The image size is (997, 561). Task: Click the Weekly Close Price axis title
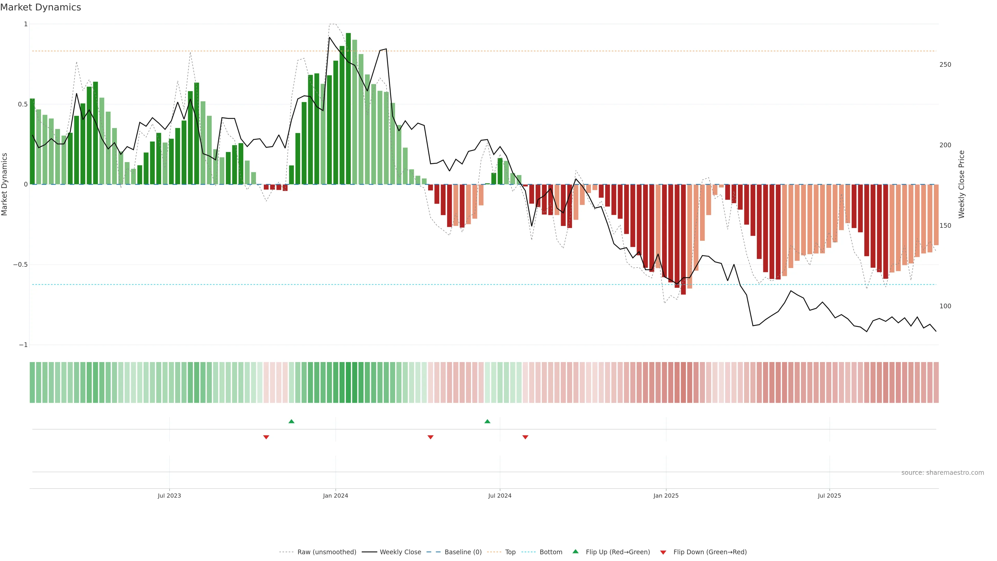961,184
